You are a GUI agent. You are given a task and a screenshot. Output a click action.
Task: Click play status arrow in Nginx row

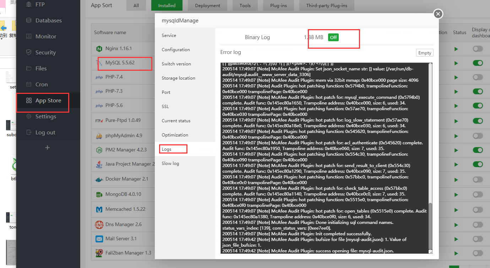pos(456,49)
